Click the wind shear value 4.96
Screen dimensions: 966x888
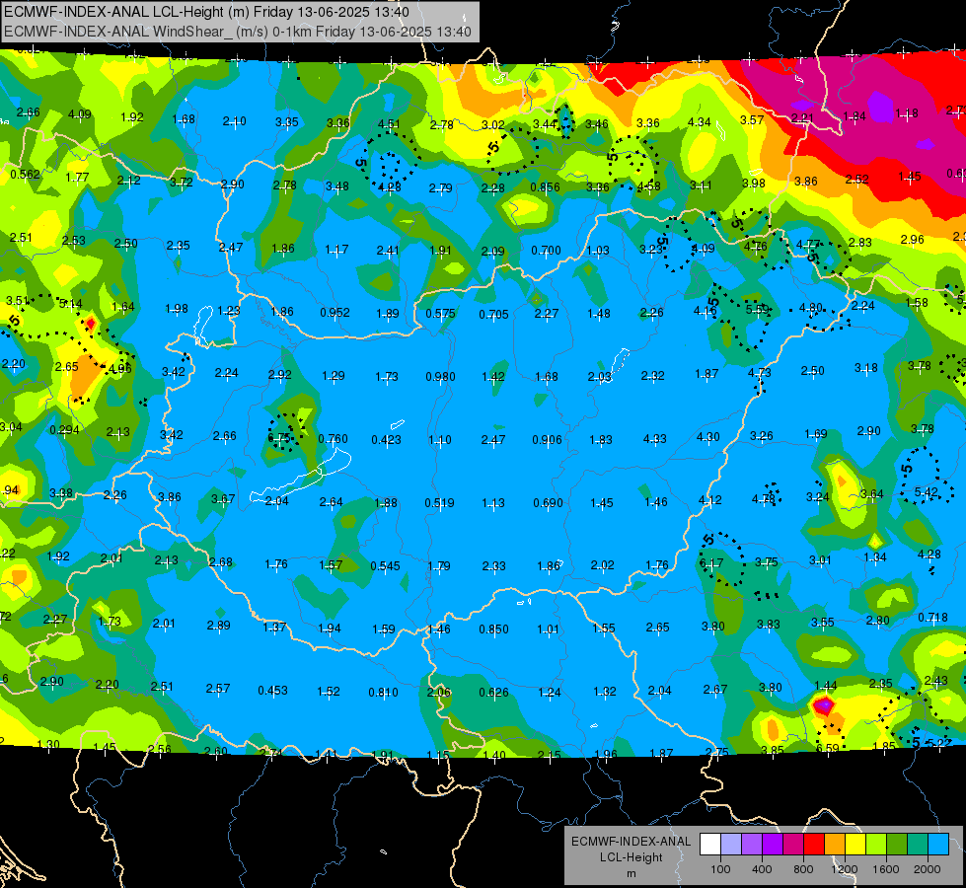click(x=119, y=369)
